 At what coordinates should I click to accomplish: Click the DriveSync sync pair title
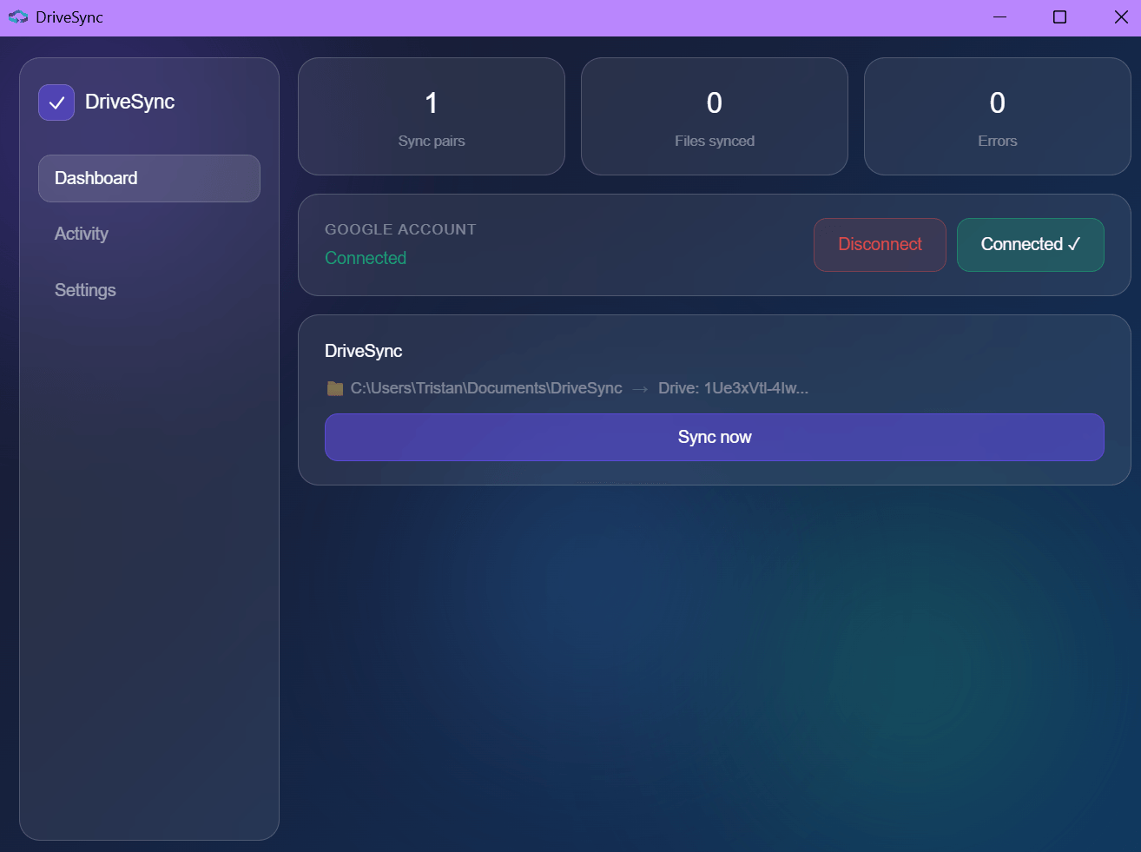coord(364,351)
